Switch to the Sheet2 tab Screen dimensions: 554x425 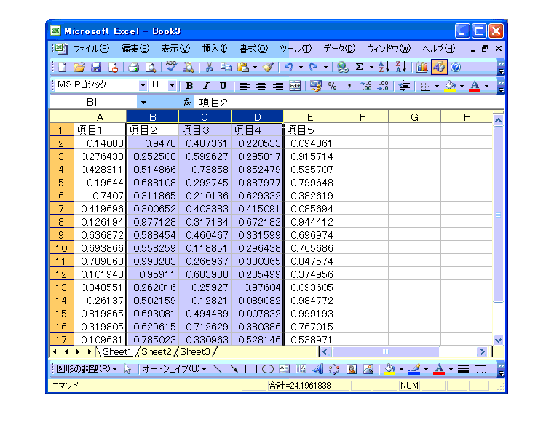(157, 352)
